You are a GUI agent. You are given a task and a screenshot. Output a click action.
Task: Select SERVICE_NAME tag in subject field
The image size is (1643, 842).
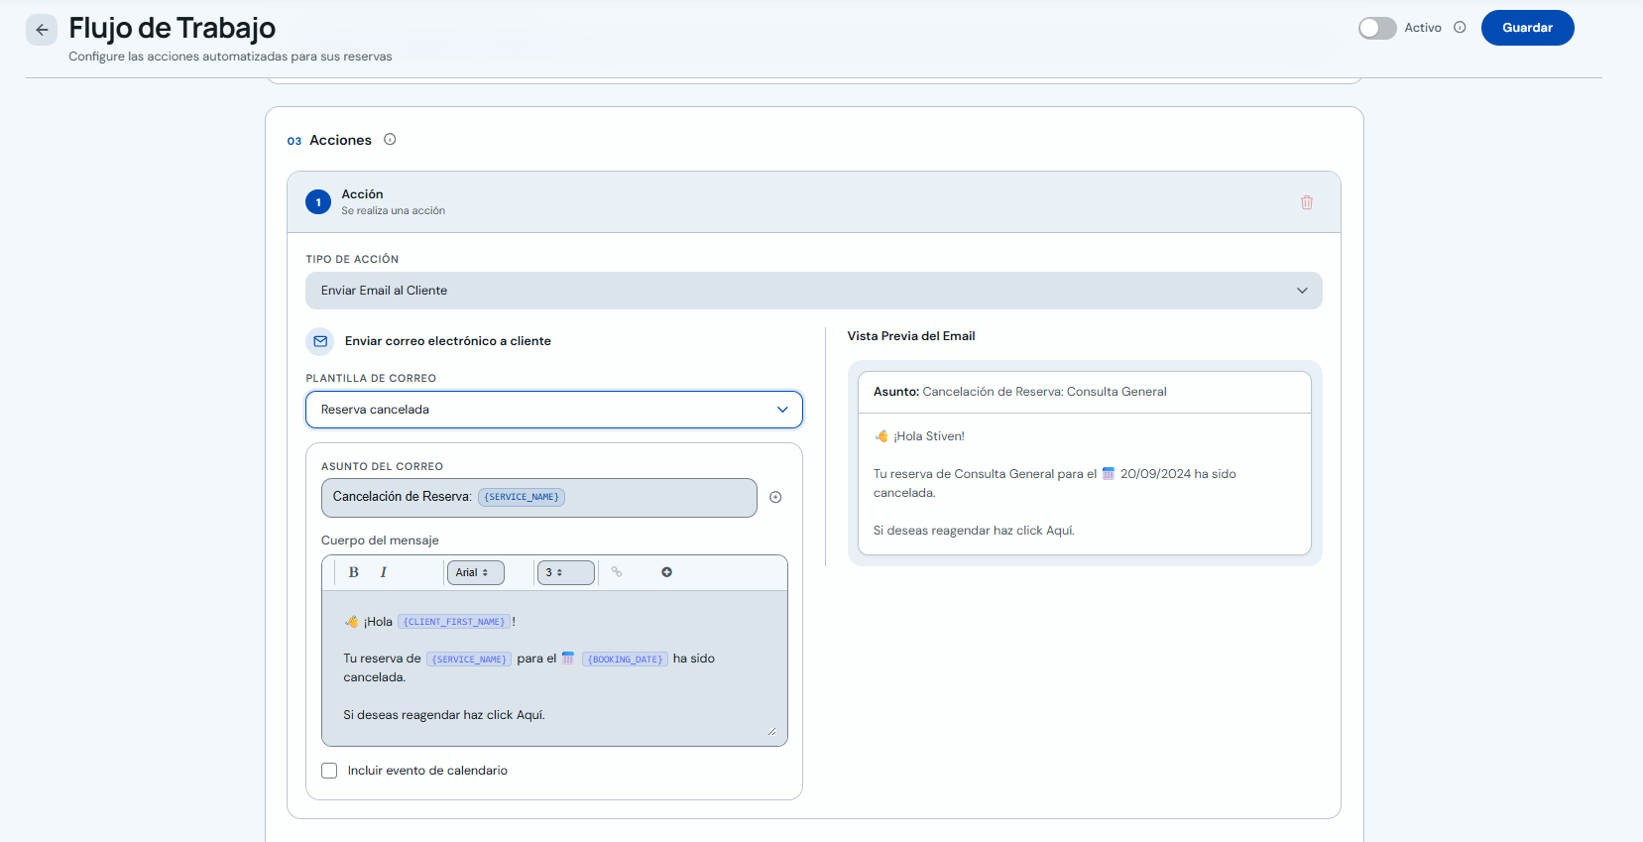coord(522,497)
